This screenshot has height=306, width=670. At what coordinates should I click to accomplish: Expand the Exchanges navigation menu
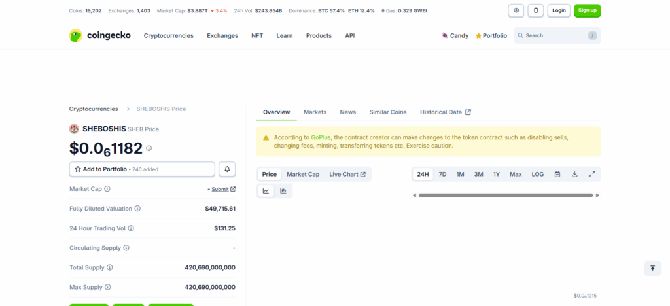(x=222, y=35)
